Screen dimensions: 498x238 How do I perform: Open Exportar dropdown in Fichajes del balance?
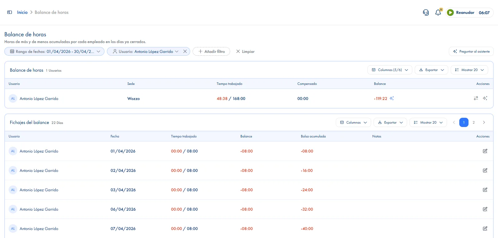click(x=390, y=122)
